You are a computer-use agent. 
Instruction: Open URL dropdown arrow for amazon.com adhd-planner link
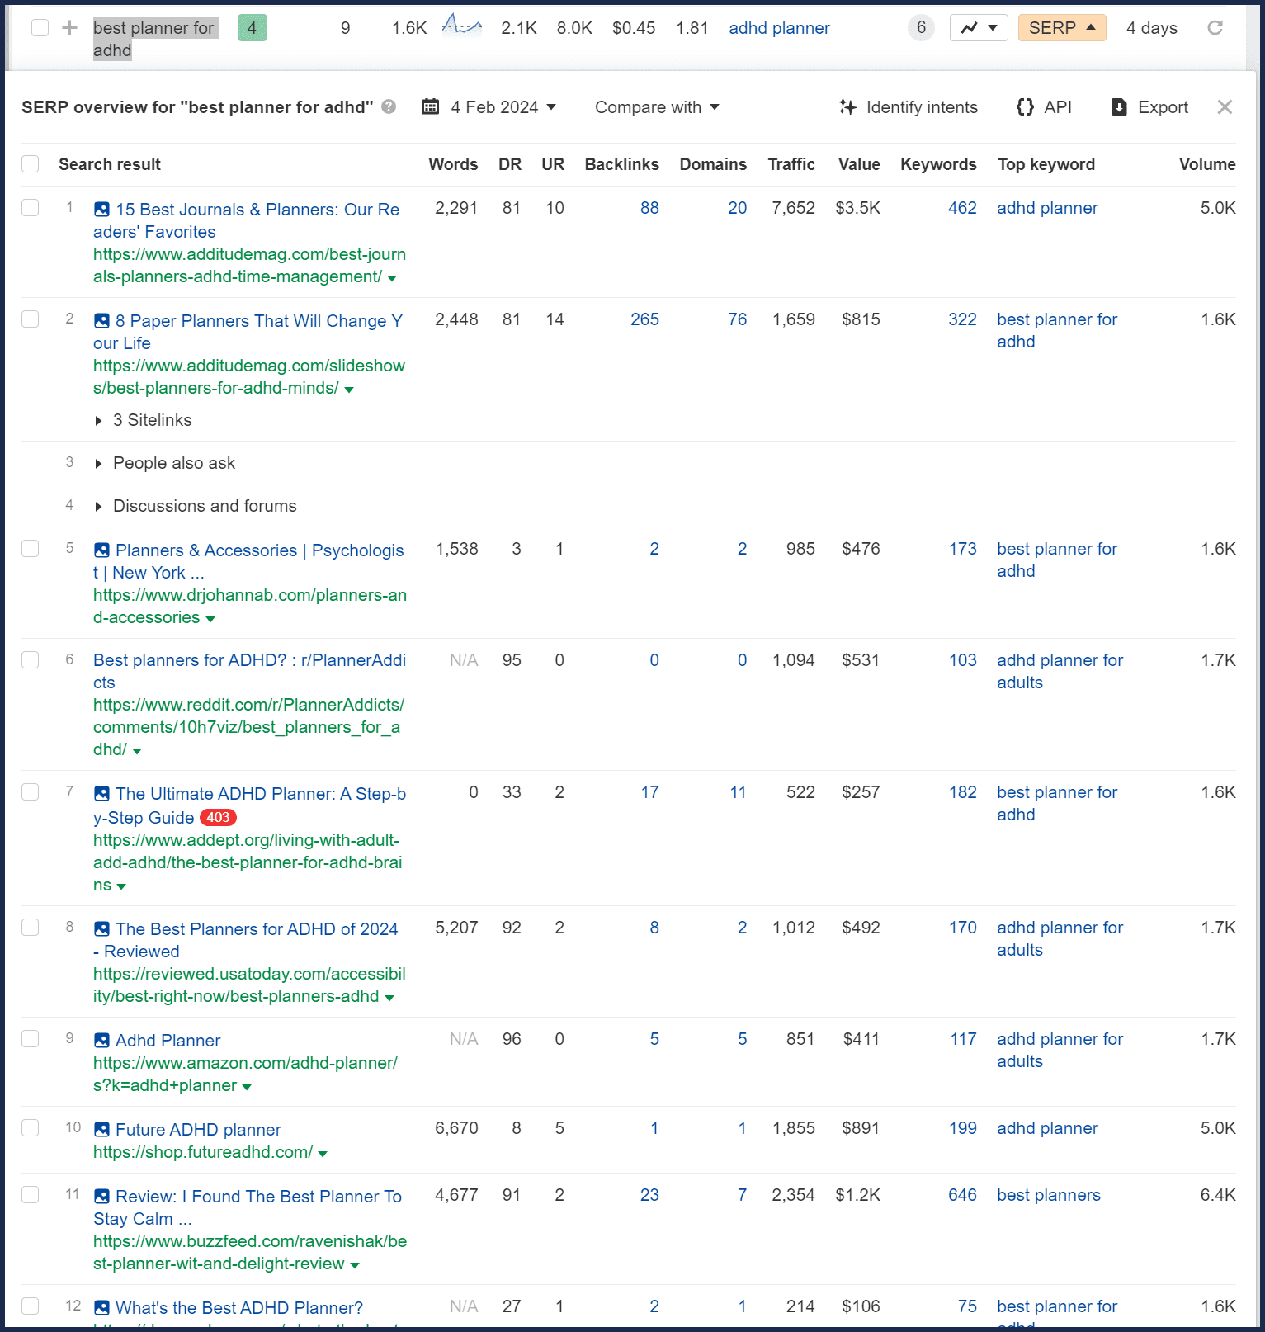[x=247, y=1087]
